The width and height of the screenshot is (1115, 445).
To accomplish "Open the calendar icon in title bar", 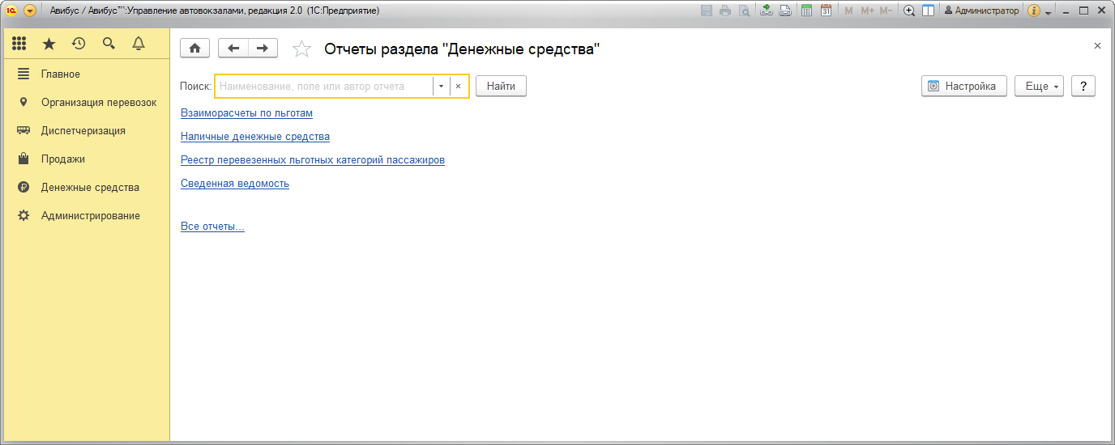I will point(826,11).
